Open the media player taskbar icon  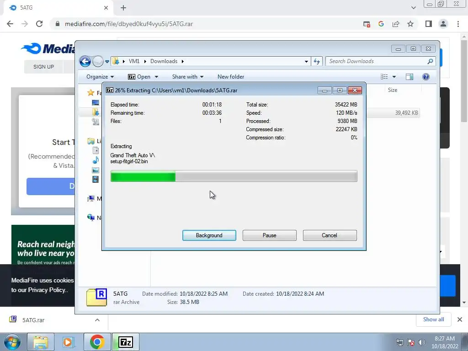coord(68,342)
